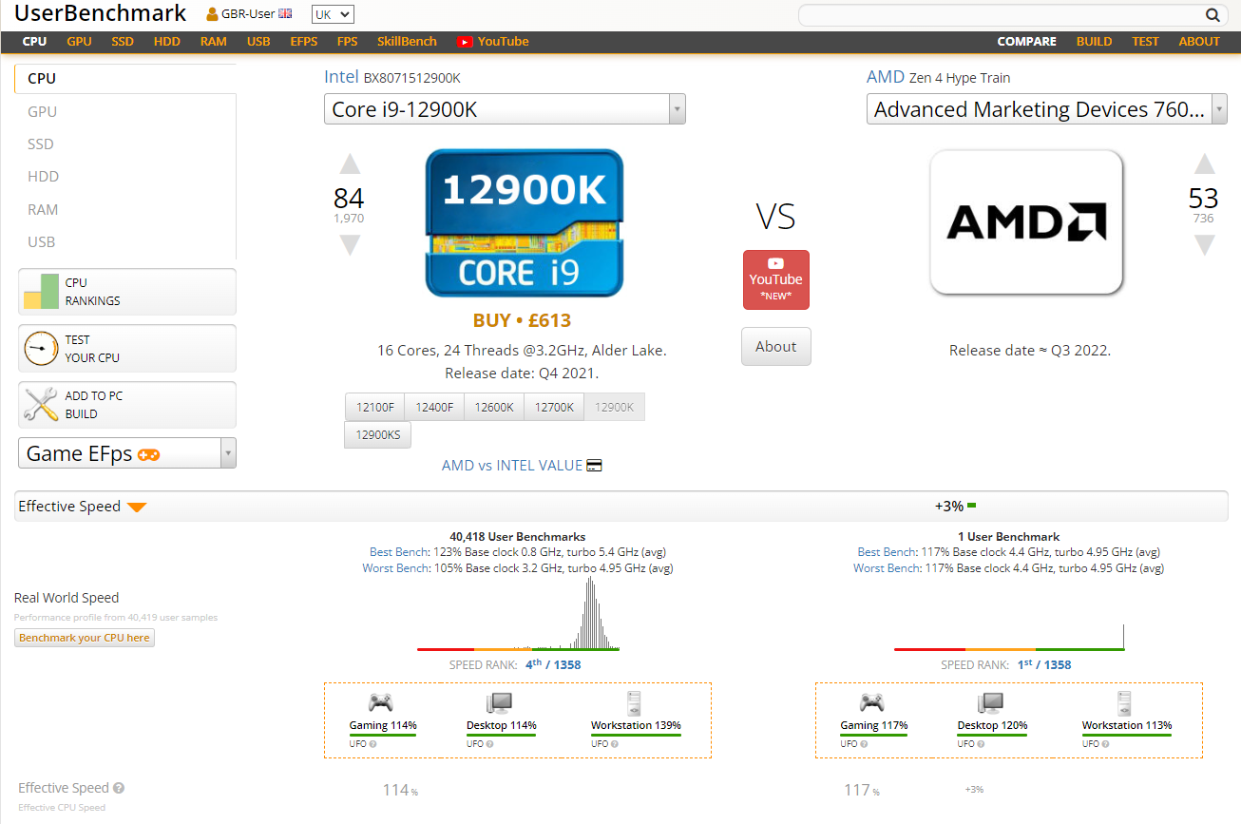Switch to the 12100F model button

click(x=375, y=407)
